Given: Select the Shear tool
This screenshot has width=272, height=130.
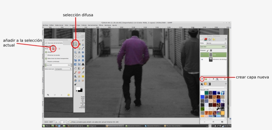Looking at the screenshot, I should click(x=79, y=60).
